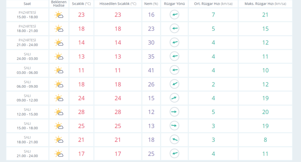The width and height of the screenshot is (301, 162).
Task: Select the Hissedilen Sıcaklık column header
Action: click(x=117, y=4)
